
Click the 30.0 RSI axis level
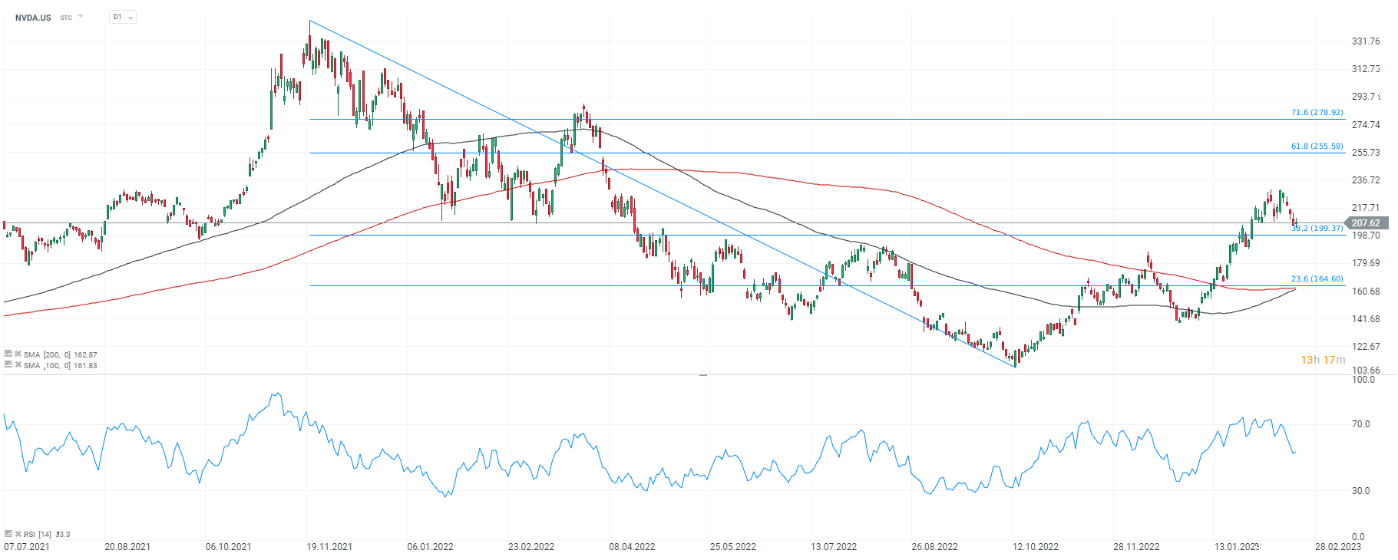click(1361, 490)
